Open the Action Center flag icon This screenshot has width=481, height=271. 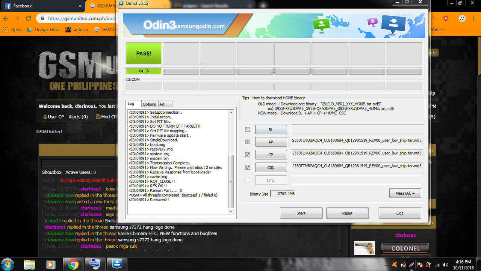pos(420,265)
